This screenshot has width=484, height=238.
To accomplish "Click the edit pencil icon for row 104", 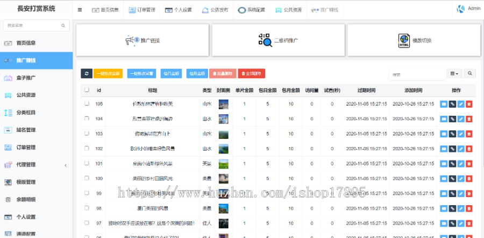I will (461, 118).
